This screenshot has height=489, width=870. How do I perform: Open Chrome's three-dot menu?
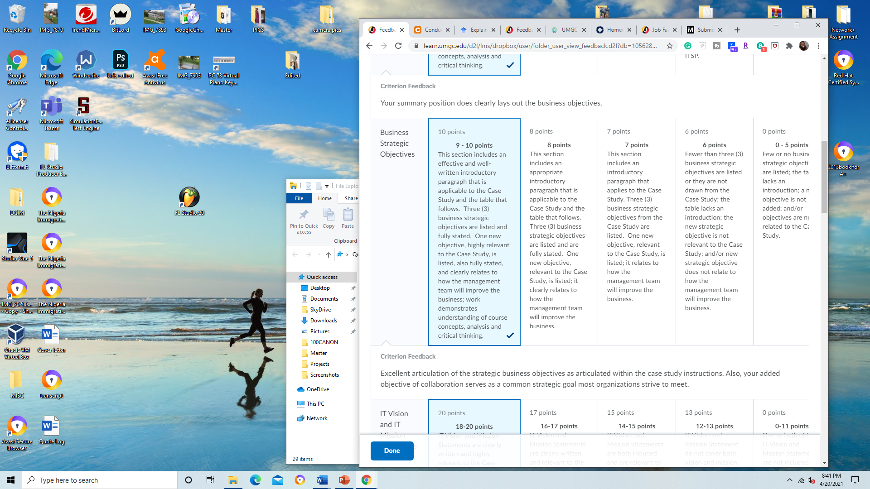click(818, 46)
